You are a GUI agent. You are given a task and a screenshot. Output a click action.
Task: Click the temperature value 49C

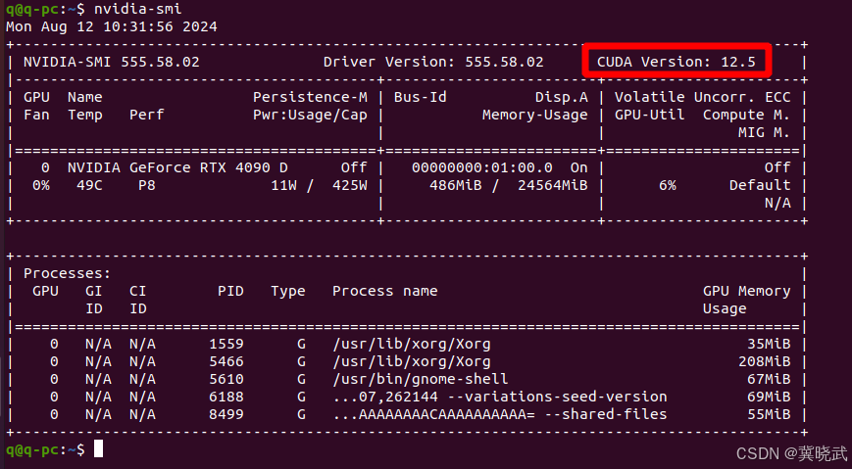click(89, 186)
